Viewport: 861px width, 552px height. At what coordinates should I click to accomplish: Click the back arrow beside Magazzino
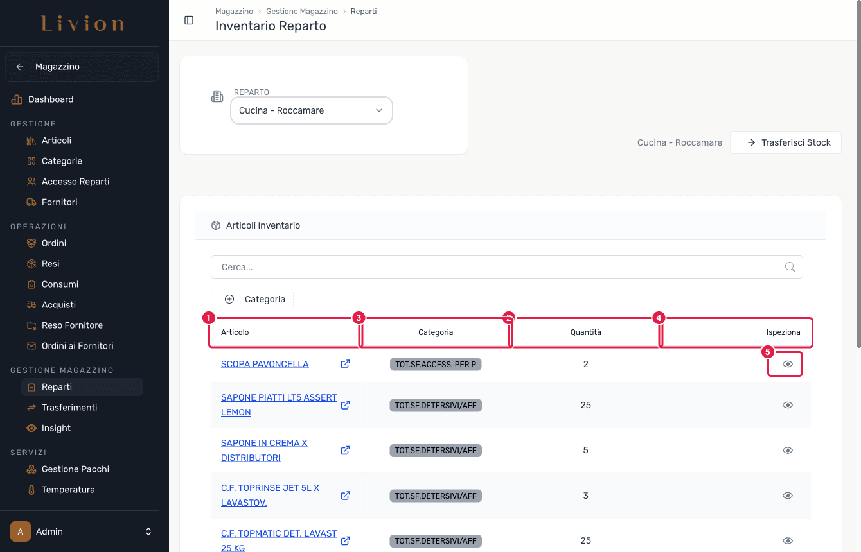pyautogui.click(x=20, y=67)
